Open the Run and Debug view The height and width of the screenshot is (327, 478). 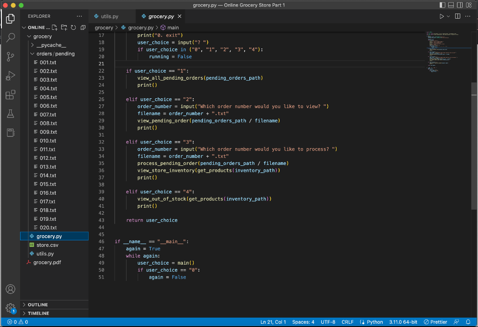10,76
